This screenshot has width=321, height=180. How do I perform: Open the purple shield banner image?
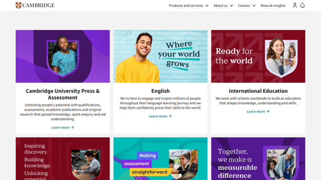tap(63, 56)
